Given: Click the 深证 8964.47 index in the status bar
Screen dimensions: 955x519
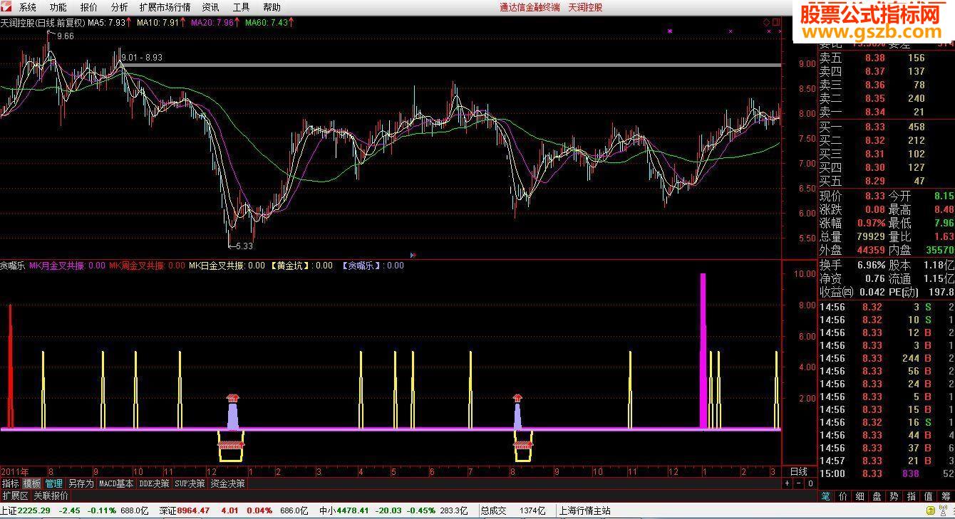Looking at the screenshot, I should click(185, 510).
